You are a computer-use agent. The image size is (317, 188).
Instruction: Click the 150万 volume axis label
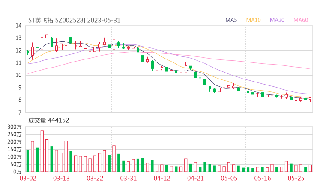(15, 149)
